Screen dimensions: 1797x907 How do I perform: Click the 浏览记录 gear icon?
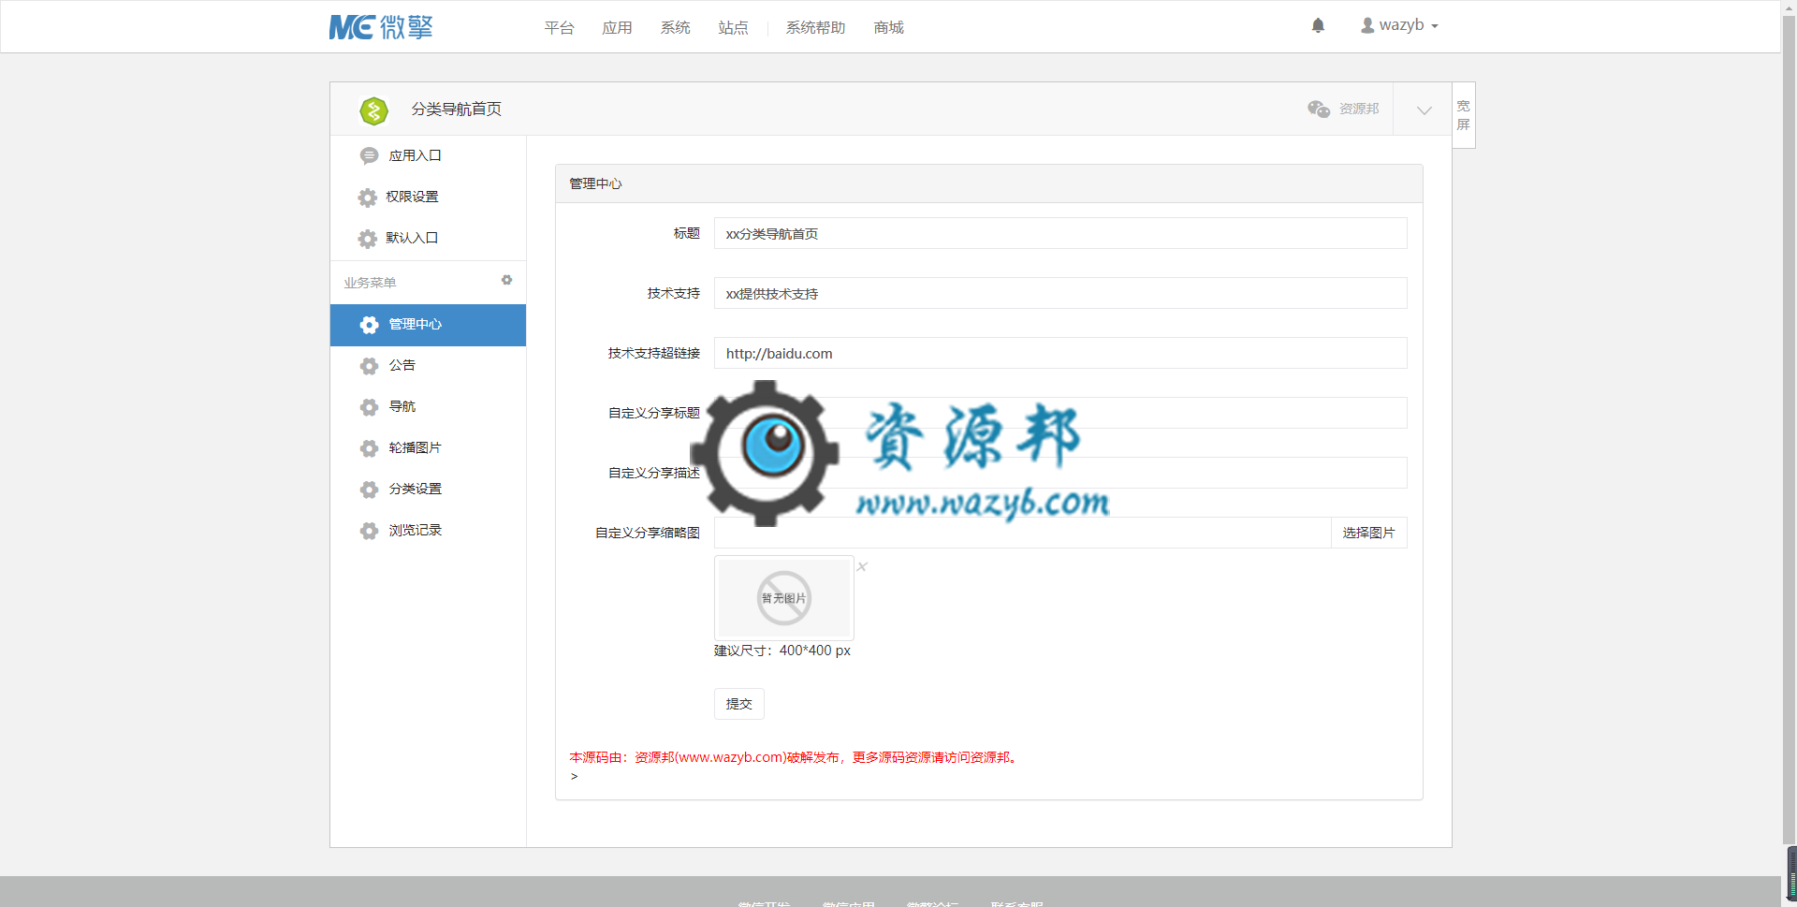[369, 531]
